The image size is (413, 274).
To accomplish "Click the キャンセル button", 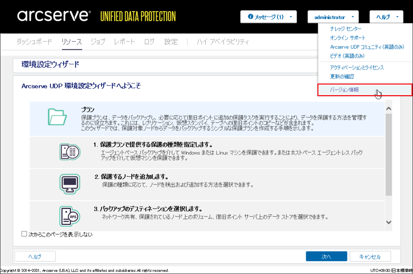I will [370, 256].
